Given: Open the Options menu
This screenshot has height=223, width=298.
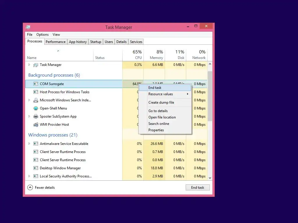Looking at the screenshot, I should [42, 35].
